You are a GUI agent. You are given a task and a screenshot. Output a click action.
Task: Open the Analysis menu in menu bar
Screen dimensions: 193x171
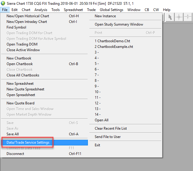click(41, 10)
